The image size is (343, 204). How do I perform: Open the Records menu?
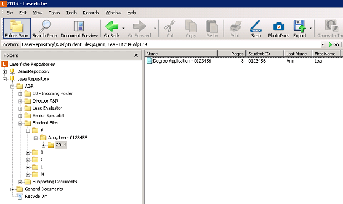(x=91, y=13)
